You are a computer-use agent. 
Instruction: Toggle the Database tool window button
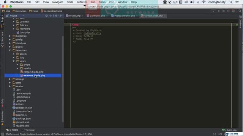(240, 22)
